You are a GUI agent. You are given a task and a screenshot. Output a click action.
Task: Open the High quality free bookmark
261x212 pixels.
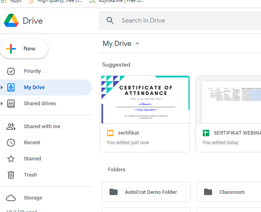point(55,1)
